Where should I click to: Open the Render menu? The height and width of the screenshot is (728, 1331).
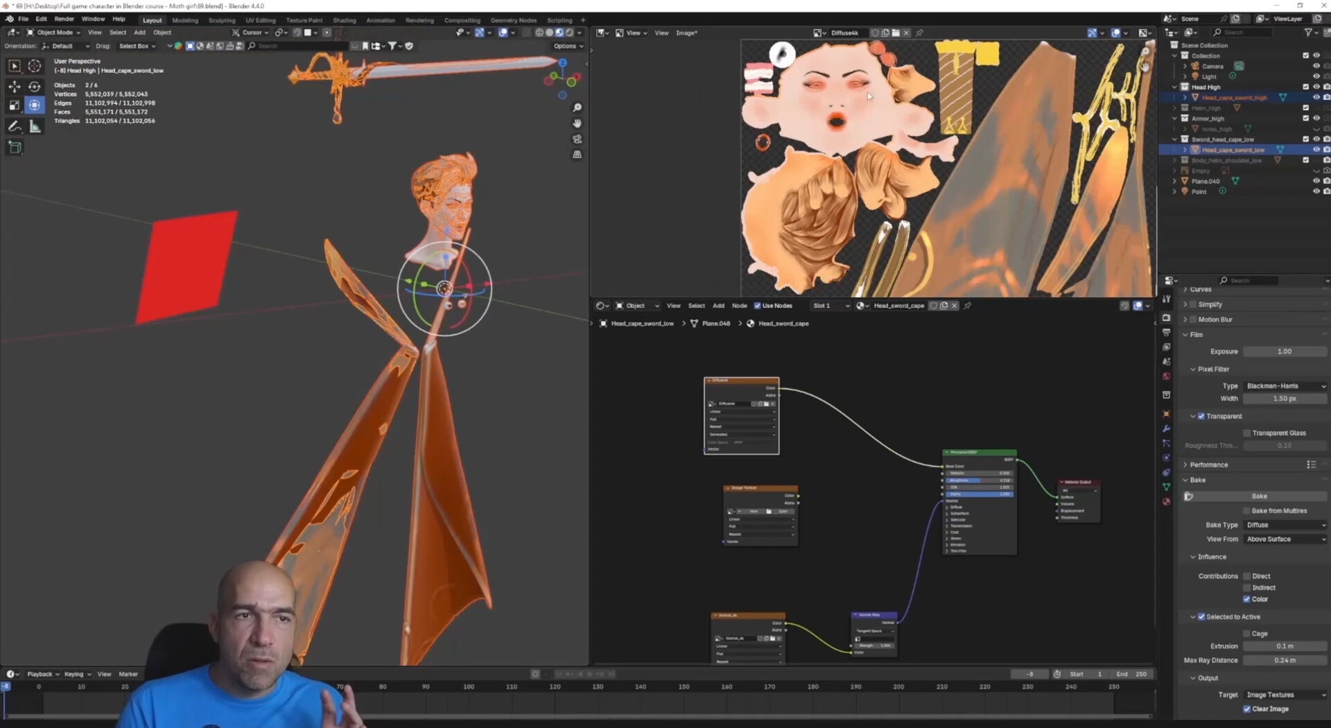(64, 19)
